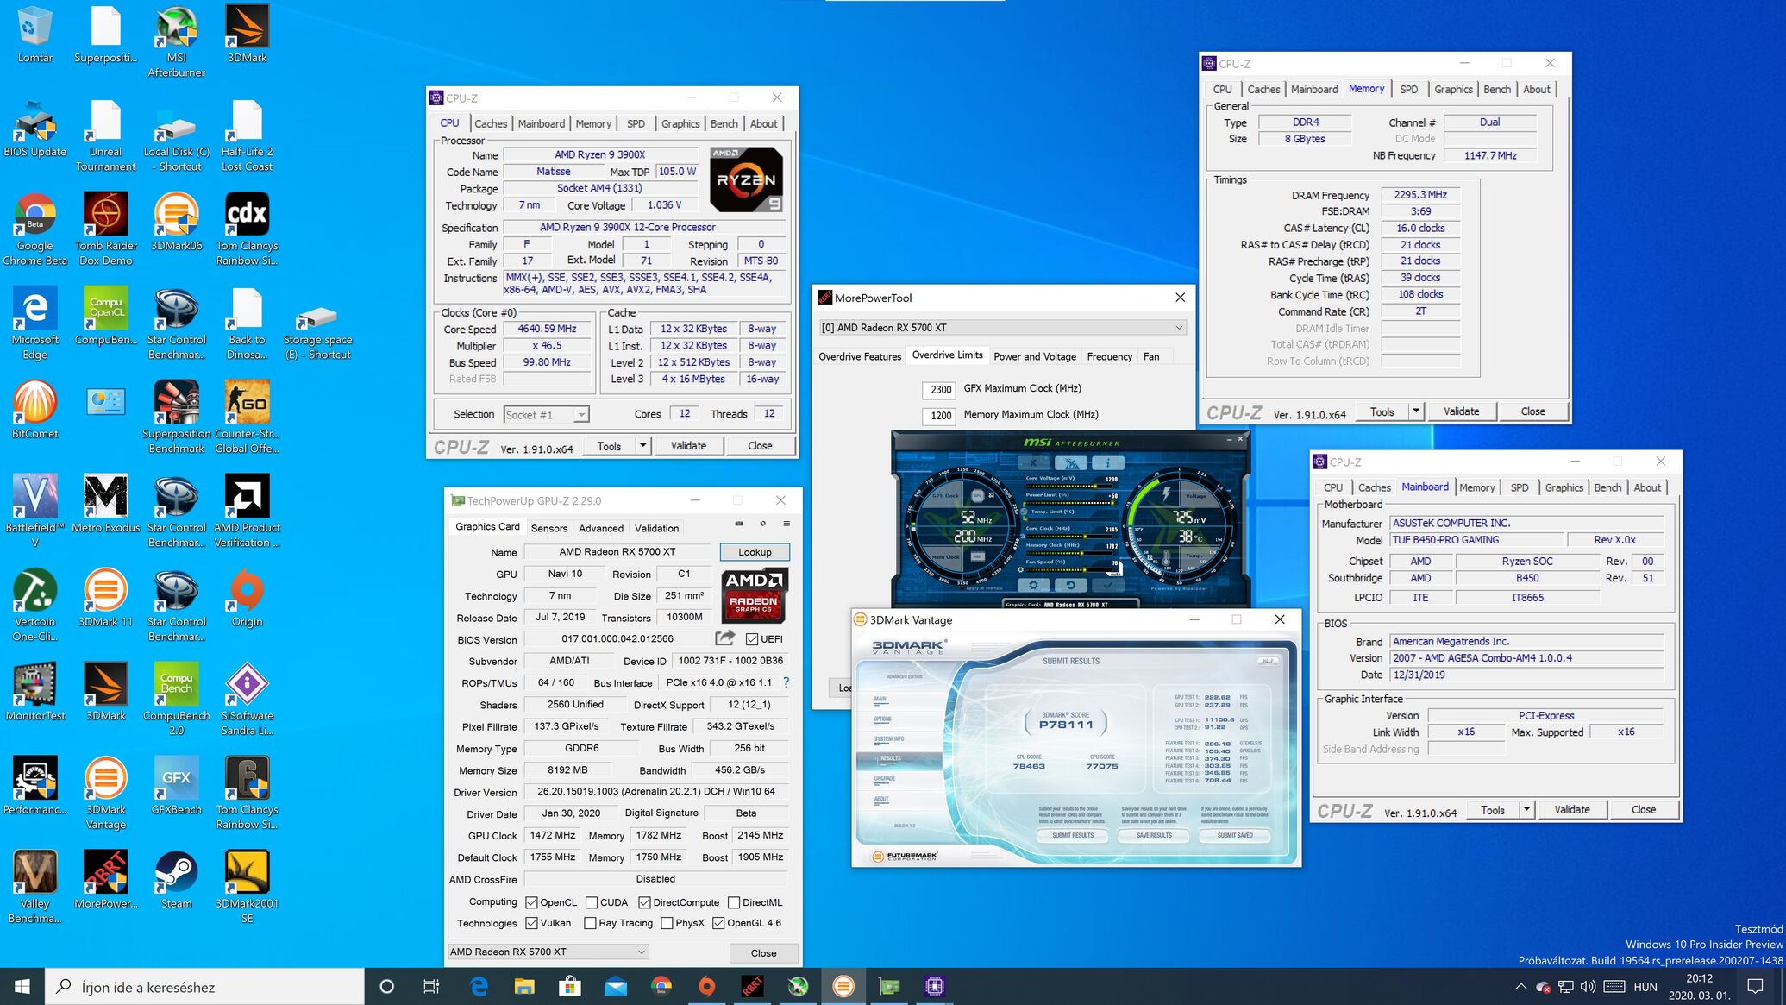This screenshot has height=1005, width=1786.
Task: Open GPU-Z graphics card selector dropdown
Action: [x=548, y=952]
